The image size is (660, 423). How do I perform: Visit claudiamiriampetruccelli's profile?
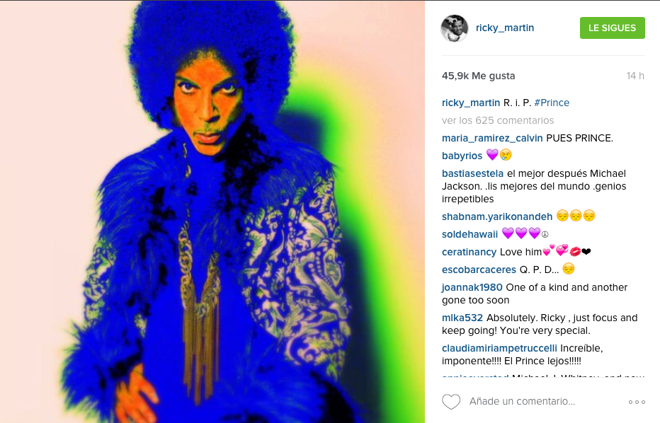coord(499,348)
